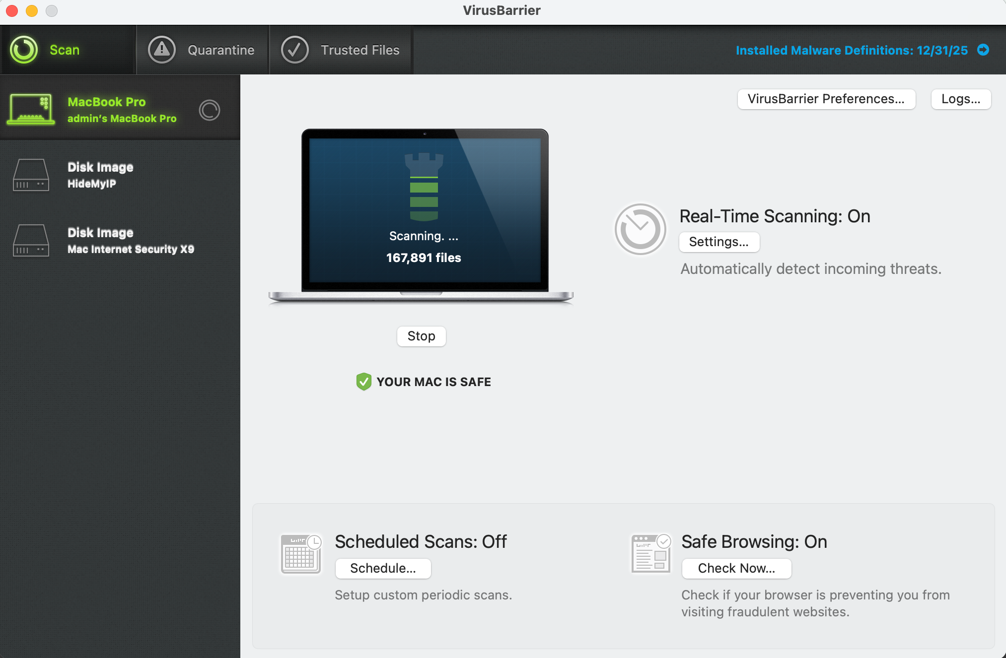
Task: Click the Trusted Files checkmark icon
Action: [294, 50]
